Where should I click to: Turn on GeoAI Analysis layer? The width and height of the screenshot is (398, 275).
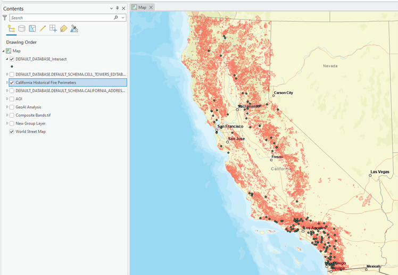click(x=12, y=107)
